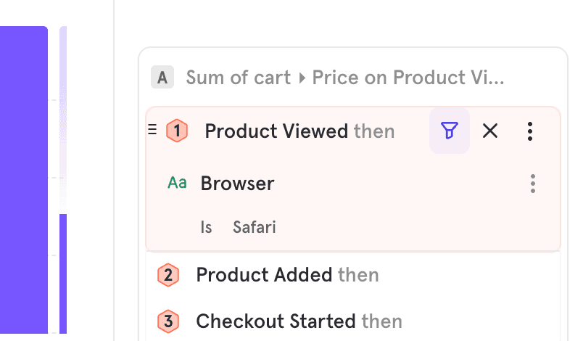Click the step 1 hexagon badge

177,131
